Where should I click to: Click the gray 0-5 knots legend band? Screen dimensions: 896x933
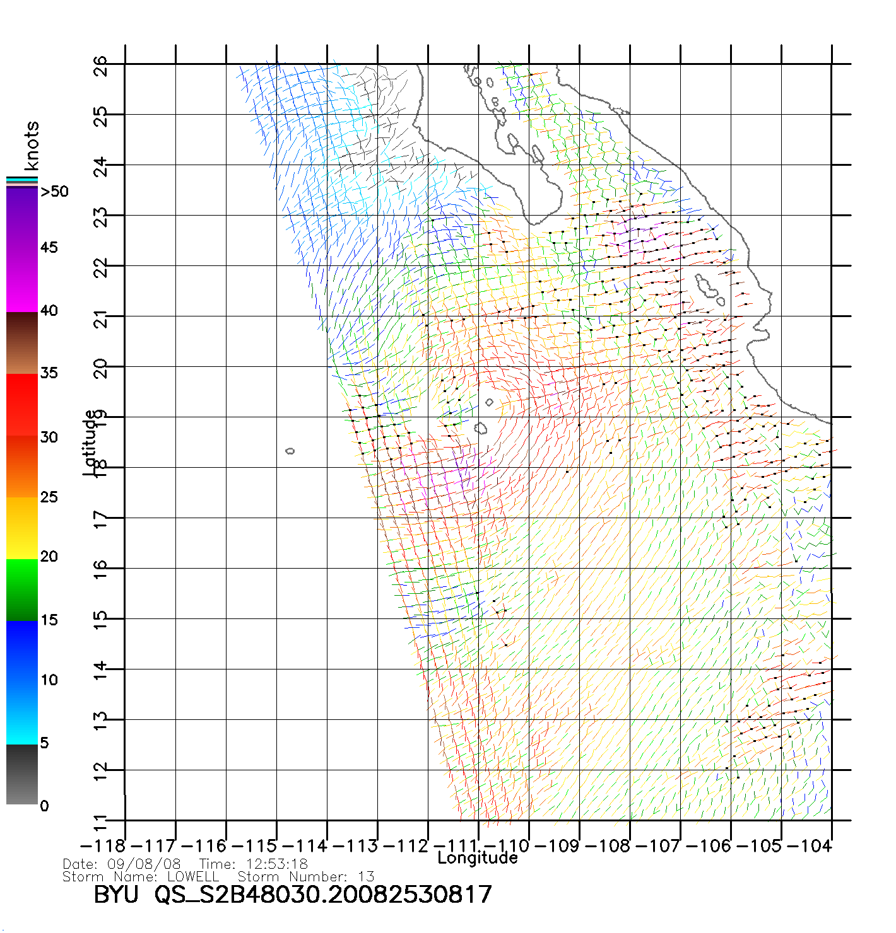(22, 774)
